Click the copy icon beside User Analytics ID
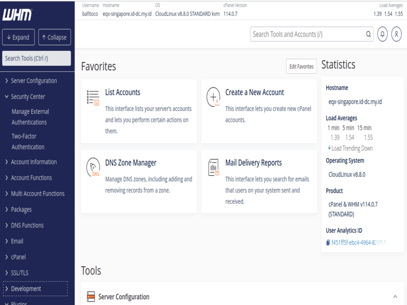Viewport: 407px width, 305px height. [x=328, y=242]
